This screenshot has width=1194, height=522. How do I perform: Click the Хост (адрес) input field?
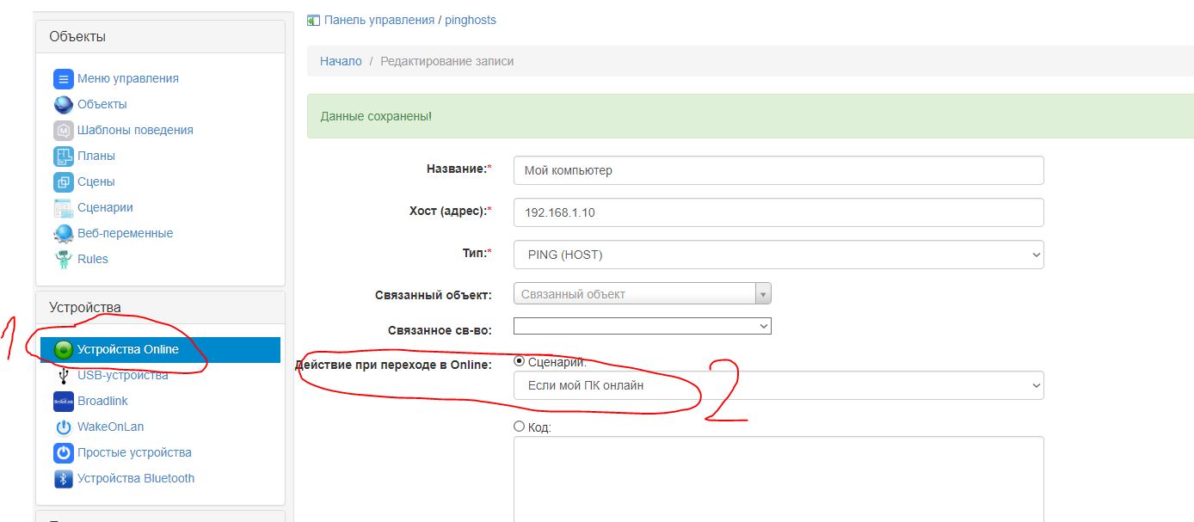coord(778,212)
